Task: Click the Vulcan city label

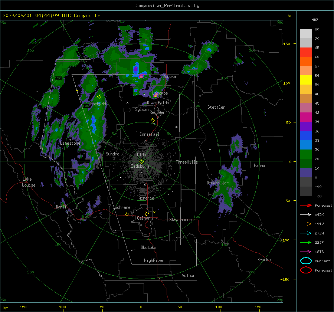Action: (x=189, y=276)
